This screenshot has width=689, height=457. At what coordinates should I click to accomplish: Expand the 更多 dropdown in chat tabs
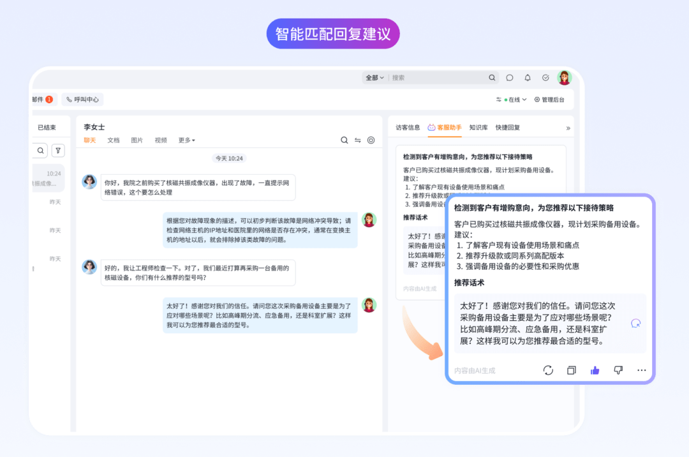(186, 140)
